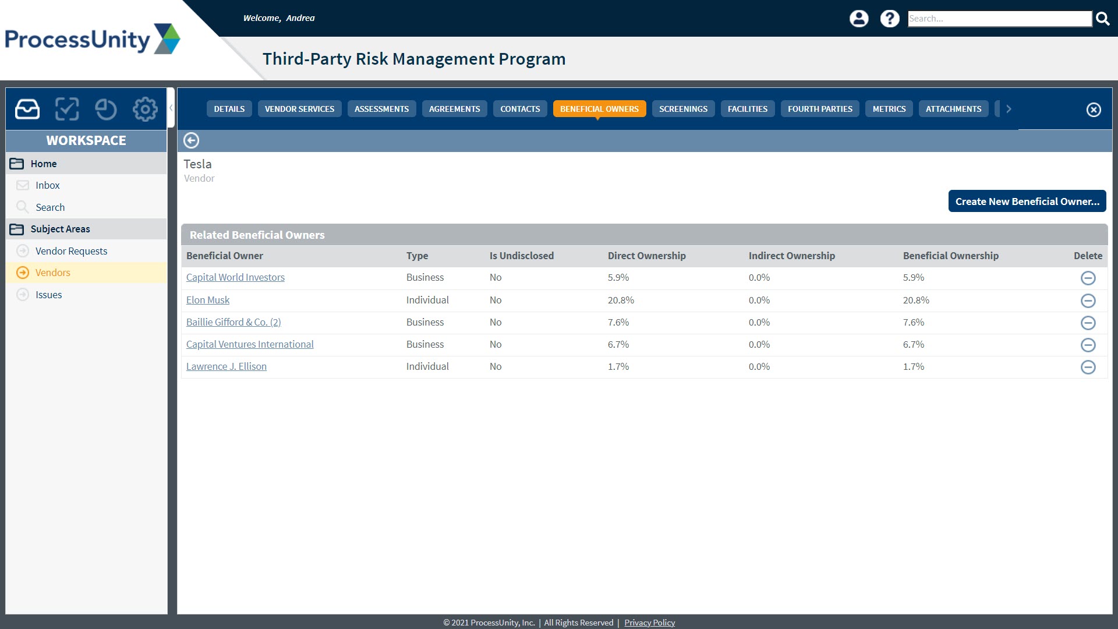Click the Inbox envelope icon
The height and width of the screenshot is (629, 1118).
click(x=23, y=185)
